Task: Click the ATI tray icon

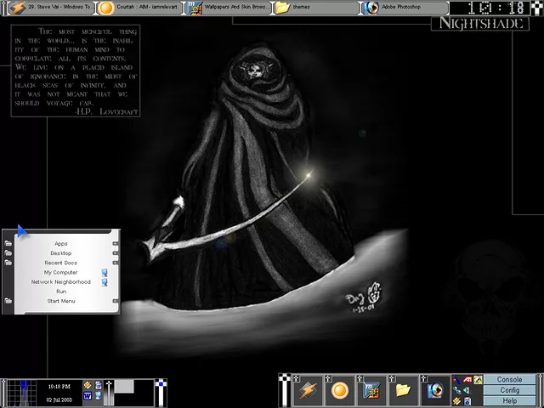Action: [x=467, y=380]
